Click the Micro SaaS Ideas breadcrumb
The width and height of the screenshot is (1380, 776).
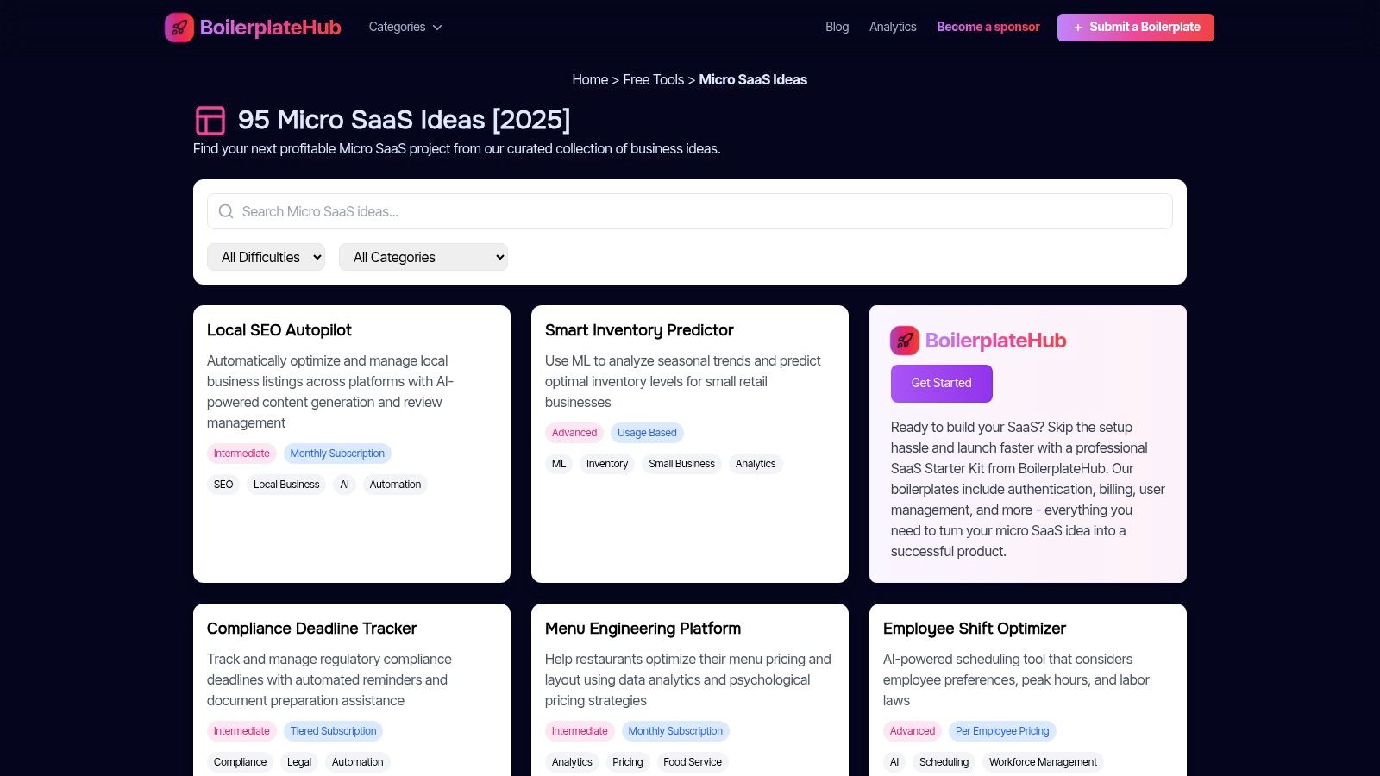[753, 79]
